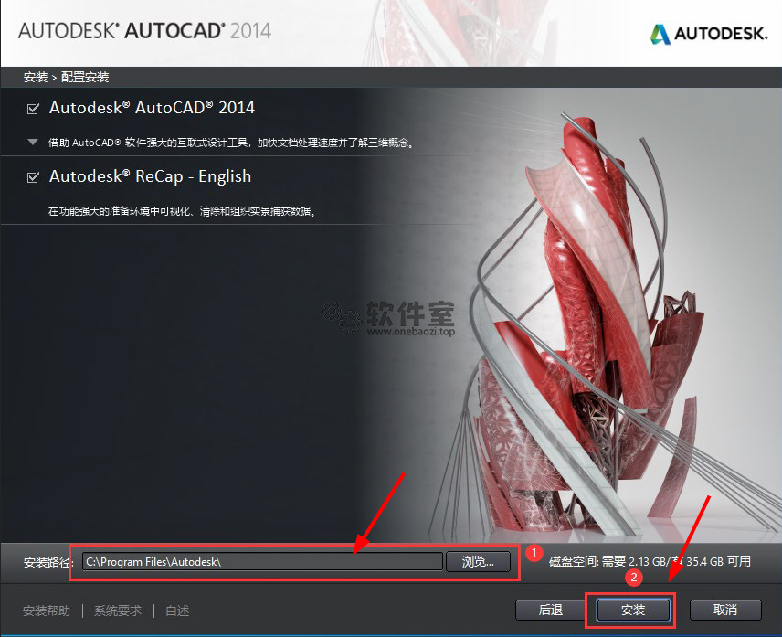782x637 pixels.
Task: Expand the AutoCAD 2014 configuration triangle
Action: pyautogui.click(x=33, y=143)
